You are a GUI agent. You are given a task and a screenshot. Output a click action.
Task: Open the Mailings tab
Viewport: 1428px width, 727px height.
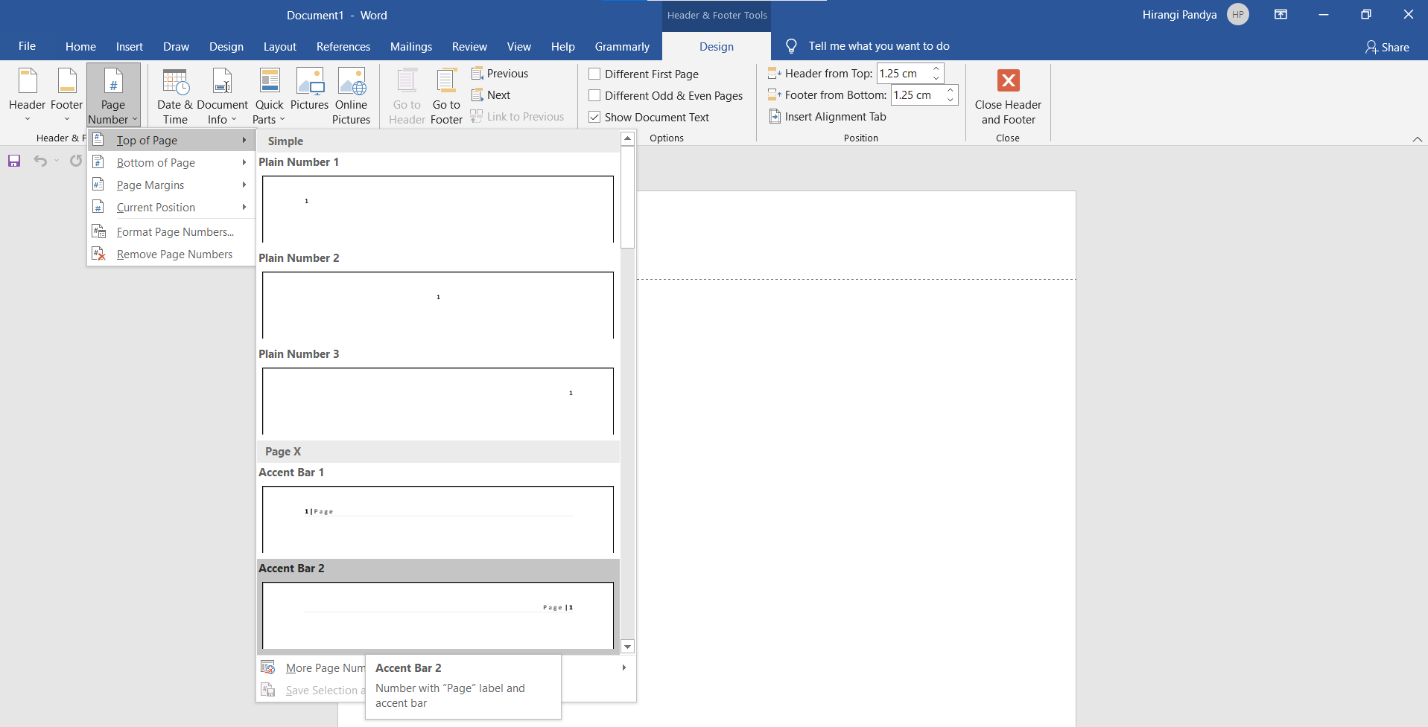click(411, 47)
